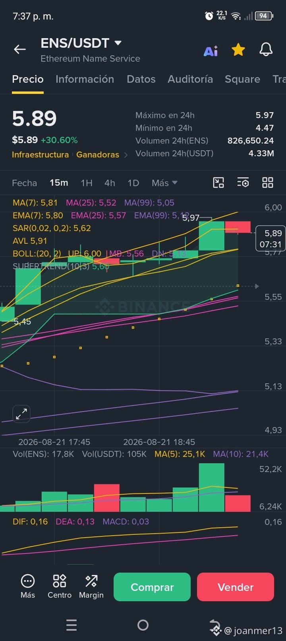286x641 pixels.
Task: Select the 1D chart interval
Action: (x=133, y=183)
